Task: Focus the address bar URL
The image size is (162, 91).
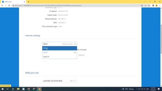Action: 53,6
